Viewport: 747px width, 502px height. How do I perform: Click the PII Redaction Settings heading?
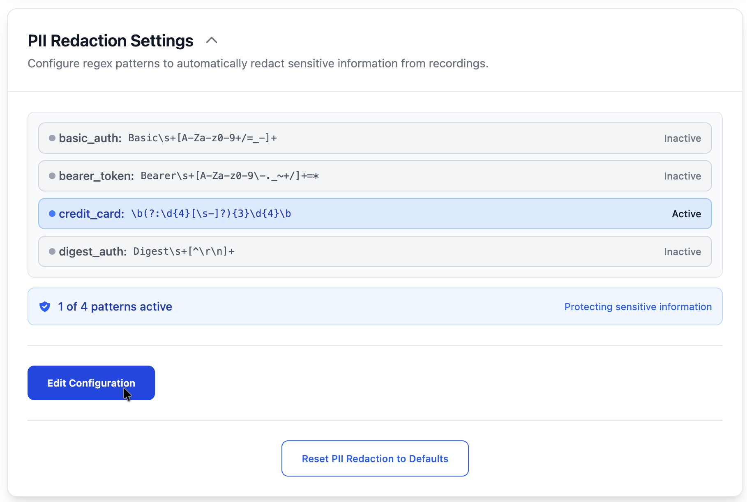111,41
